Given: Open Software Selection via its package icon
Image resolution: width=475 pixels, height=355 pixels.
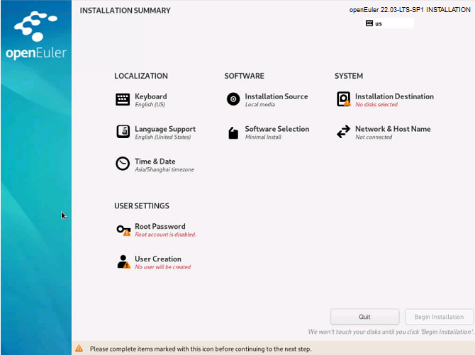Looking at the screenshot, I should pyautogui.click(x=233, y=133).
